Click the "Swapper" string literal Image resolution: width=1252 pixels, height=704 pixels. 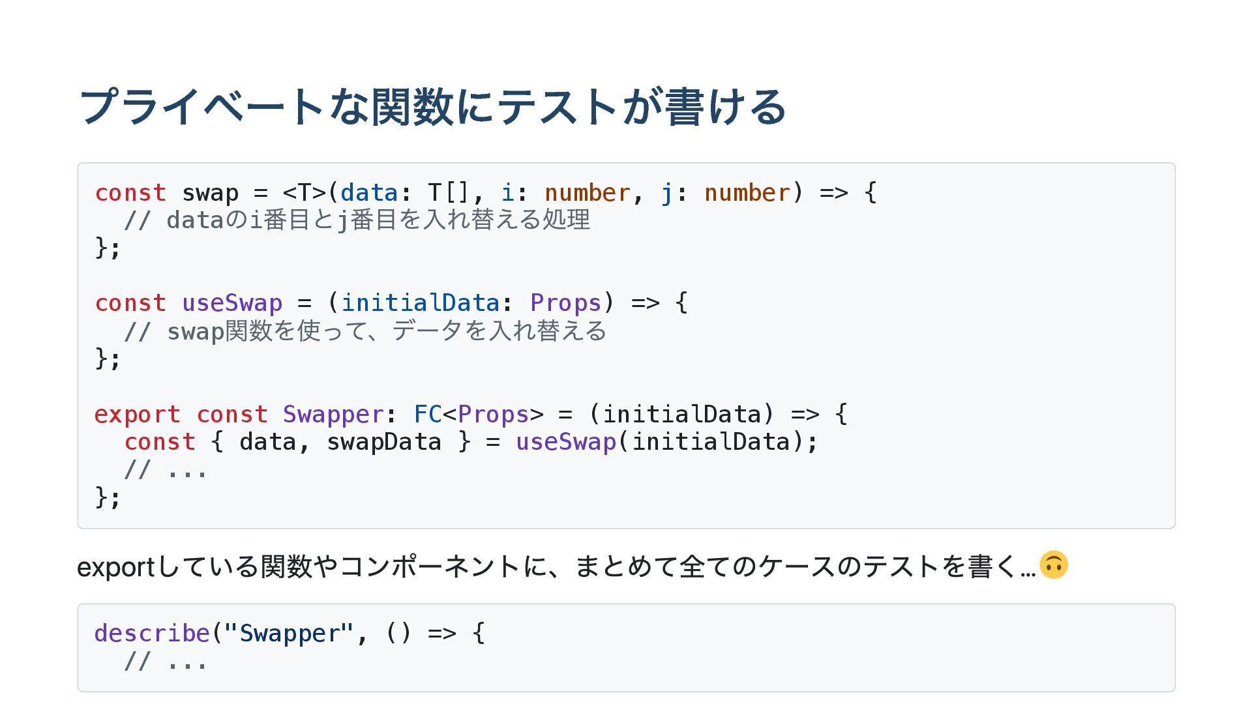pos(288,634)
